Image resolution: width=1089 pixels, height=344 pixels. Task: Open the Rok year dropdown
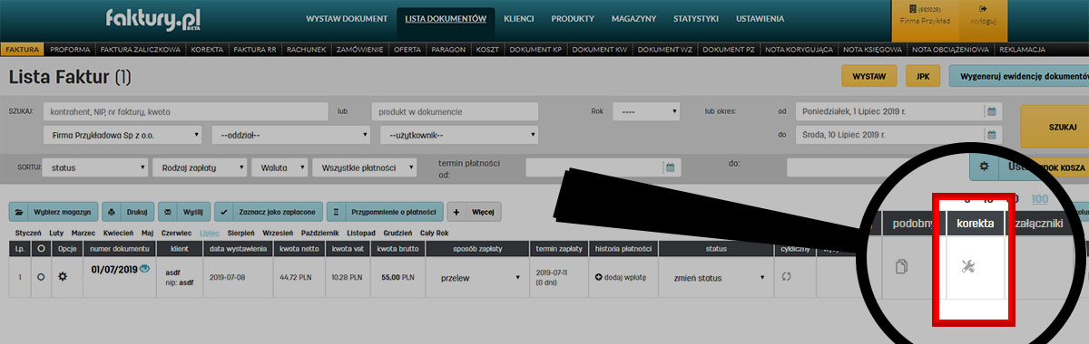[x=646, y=111]
